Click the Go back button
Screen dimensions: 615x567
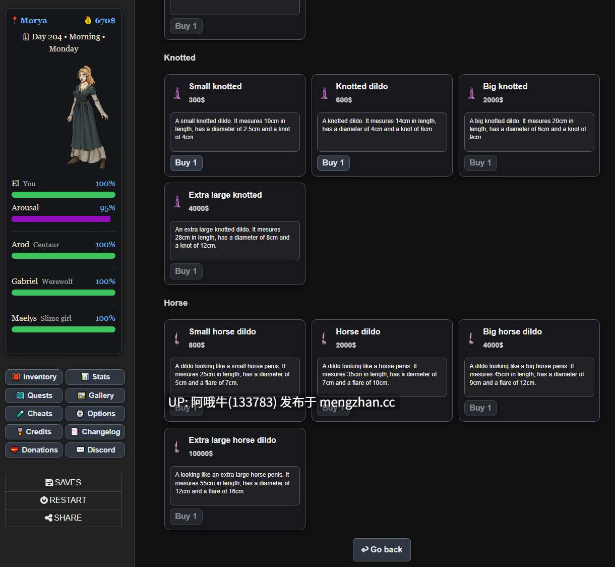(x=382, y=550)
